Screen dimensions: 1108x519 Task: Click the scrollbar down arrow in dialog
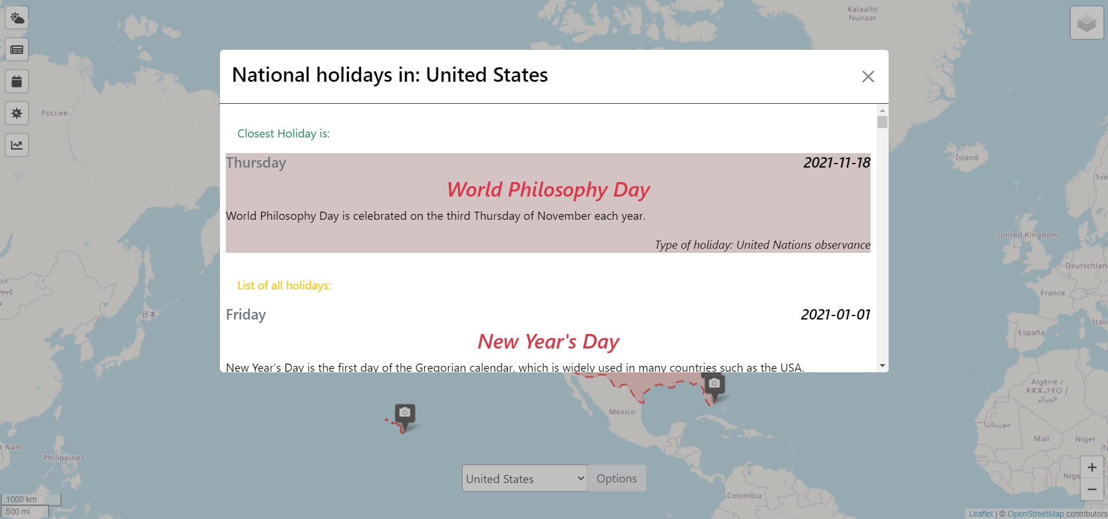coord(882,366)
